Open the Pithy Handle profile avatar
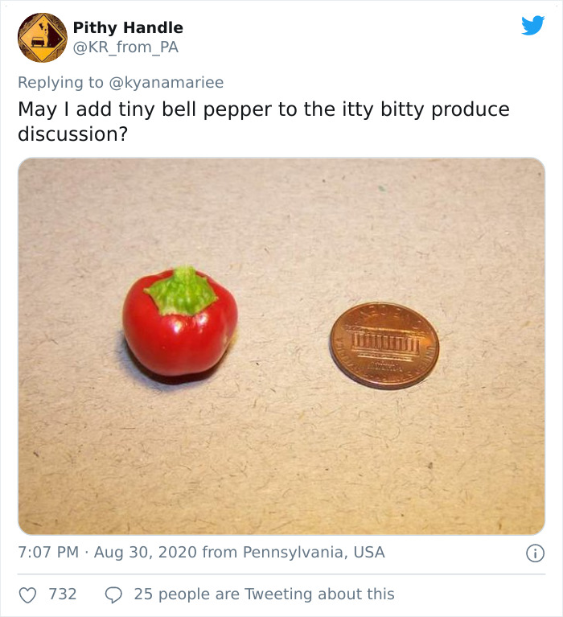The height and width of the screenshot is (617, 563). (x=42, y=37)
